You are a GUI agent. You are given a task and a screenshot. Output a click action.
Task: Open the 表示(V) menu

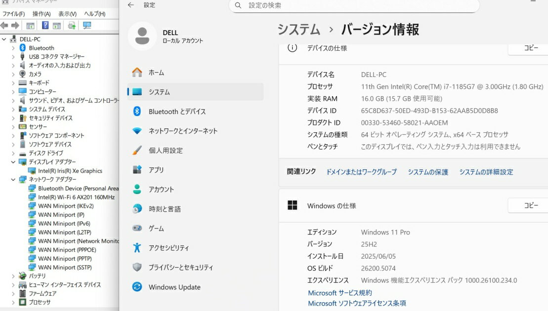point(67,14)
